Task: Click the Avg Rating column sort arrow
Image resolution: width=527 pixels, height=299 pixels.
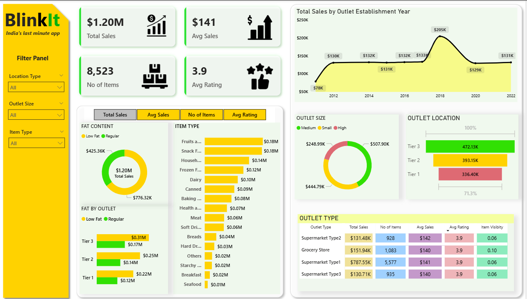Action: (x=447, y=231)
